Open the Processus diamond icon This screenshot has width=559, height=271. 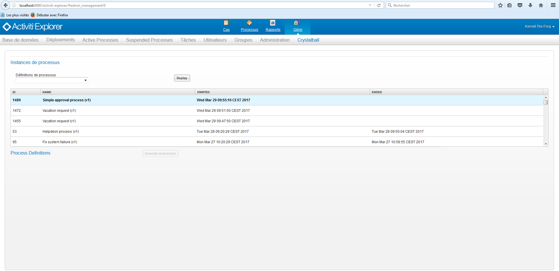(x=249, y=23)
